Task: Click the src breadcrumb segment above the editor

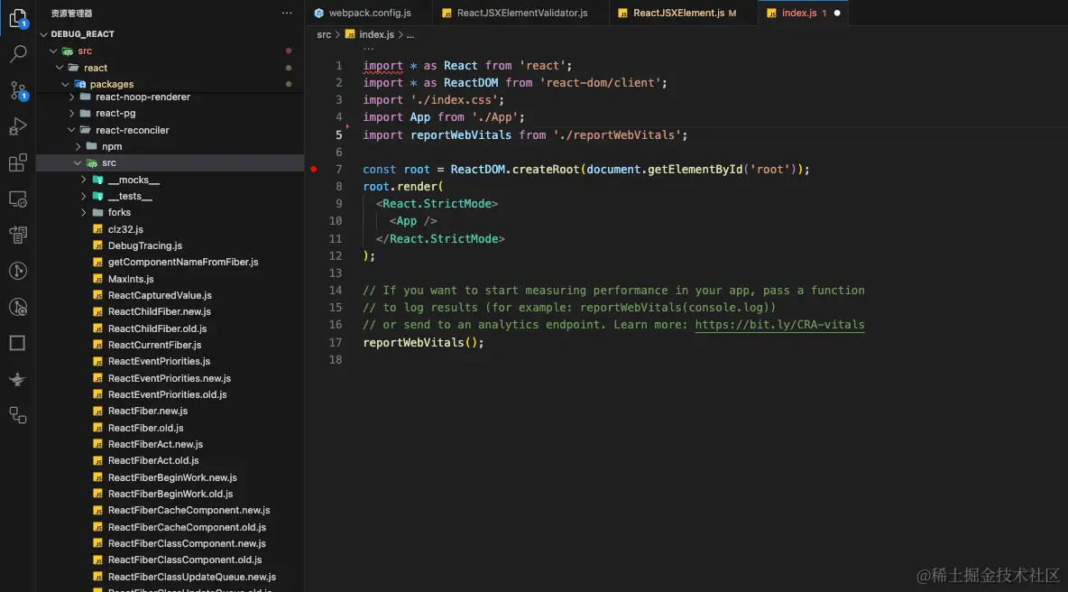Action: tap(324, 34)
